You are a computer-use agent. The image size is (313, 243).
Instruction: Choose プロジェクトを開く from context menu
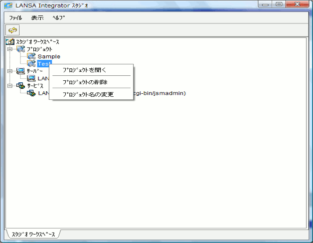pos(91,70)
